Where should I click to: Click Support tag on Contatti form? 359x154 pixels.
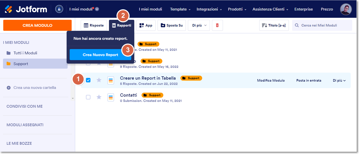(x=152, y=95)
